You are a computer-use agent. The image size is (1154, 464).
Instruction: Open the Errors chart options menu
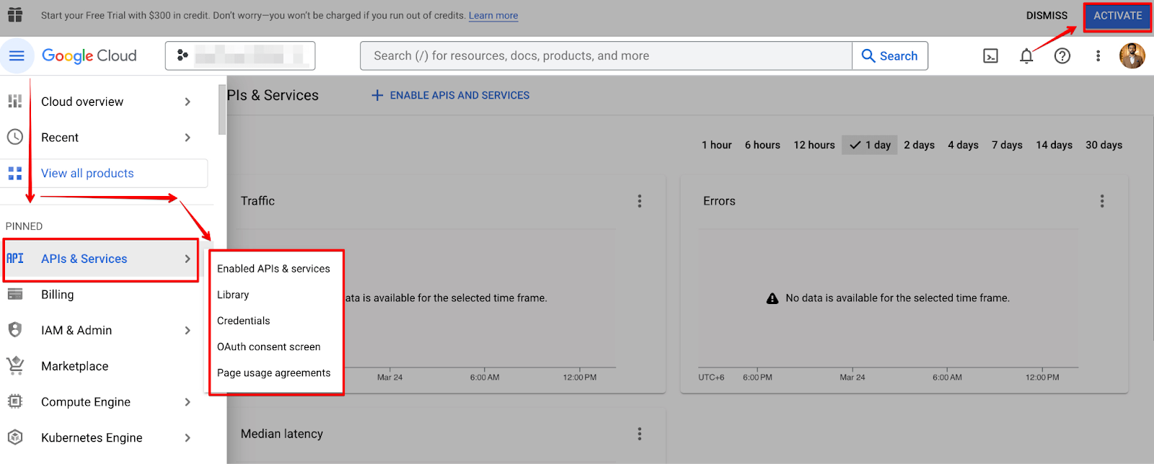coord(1102,201)
